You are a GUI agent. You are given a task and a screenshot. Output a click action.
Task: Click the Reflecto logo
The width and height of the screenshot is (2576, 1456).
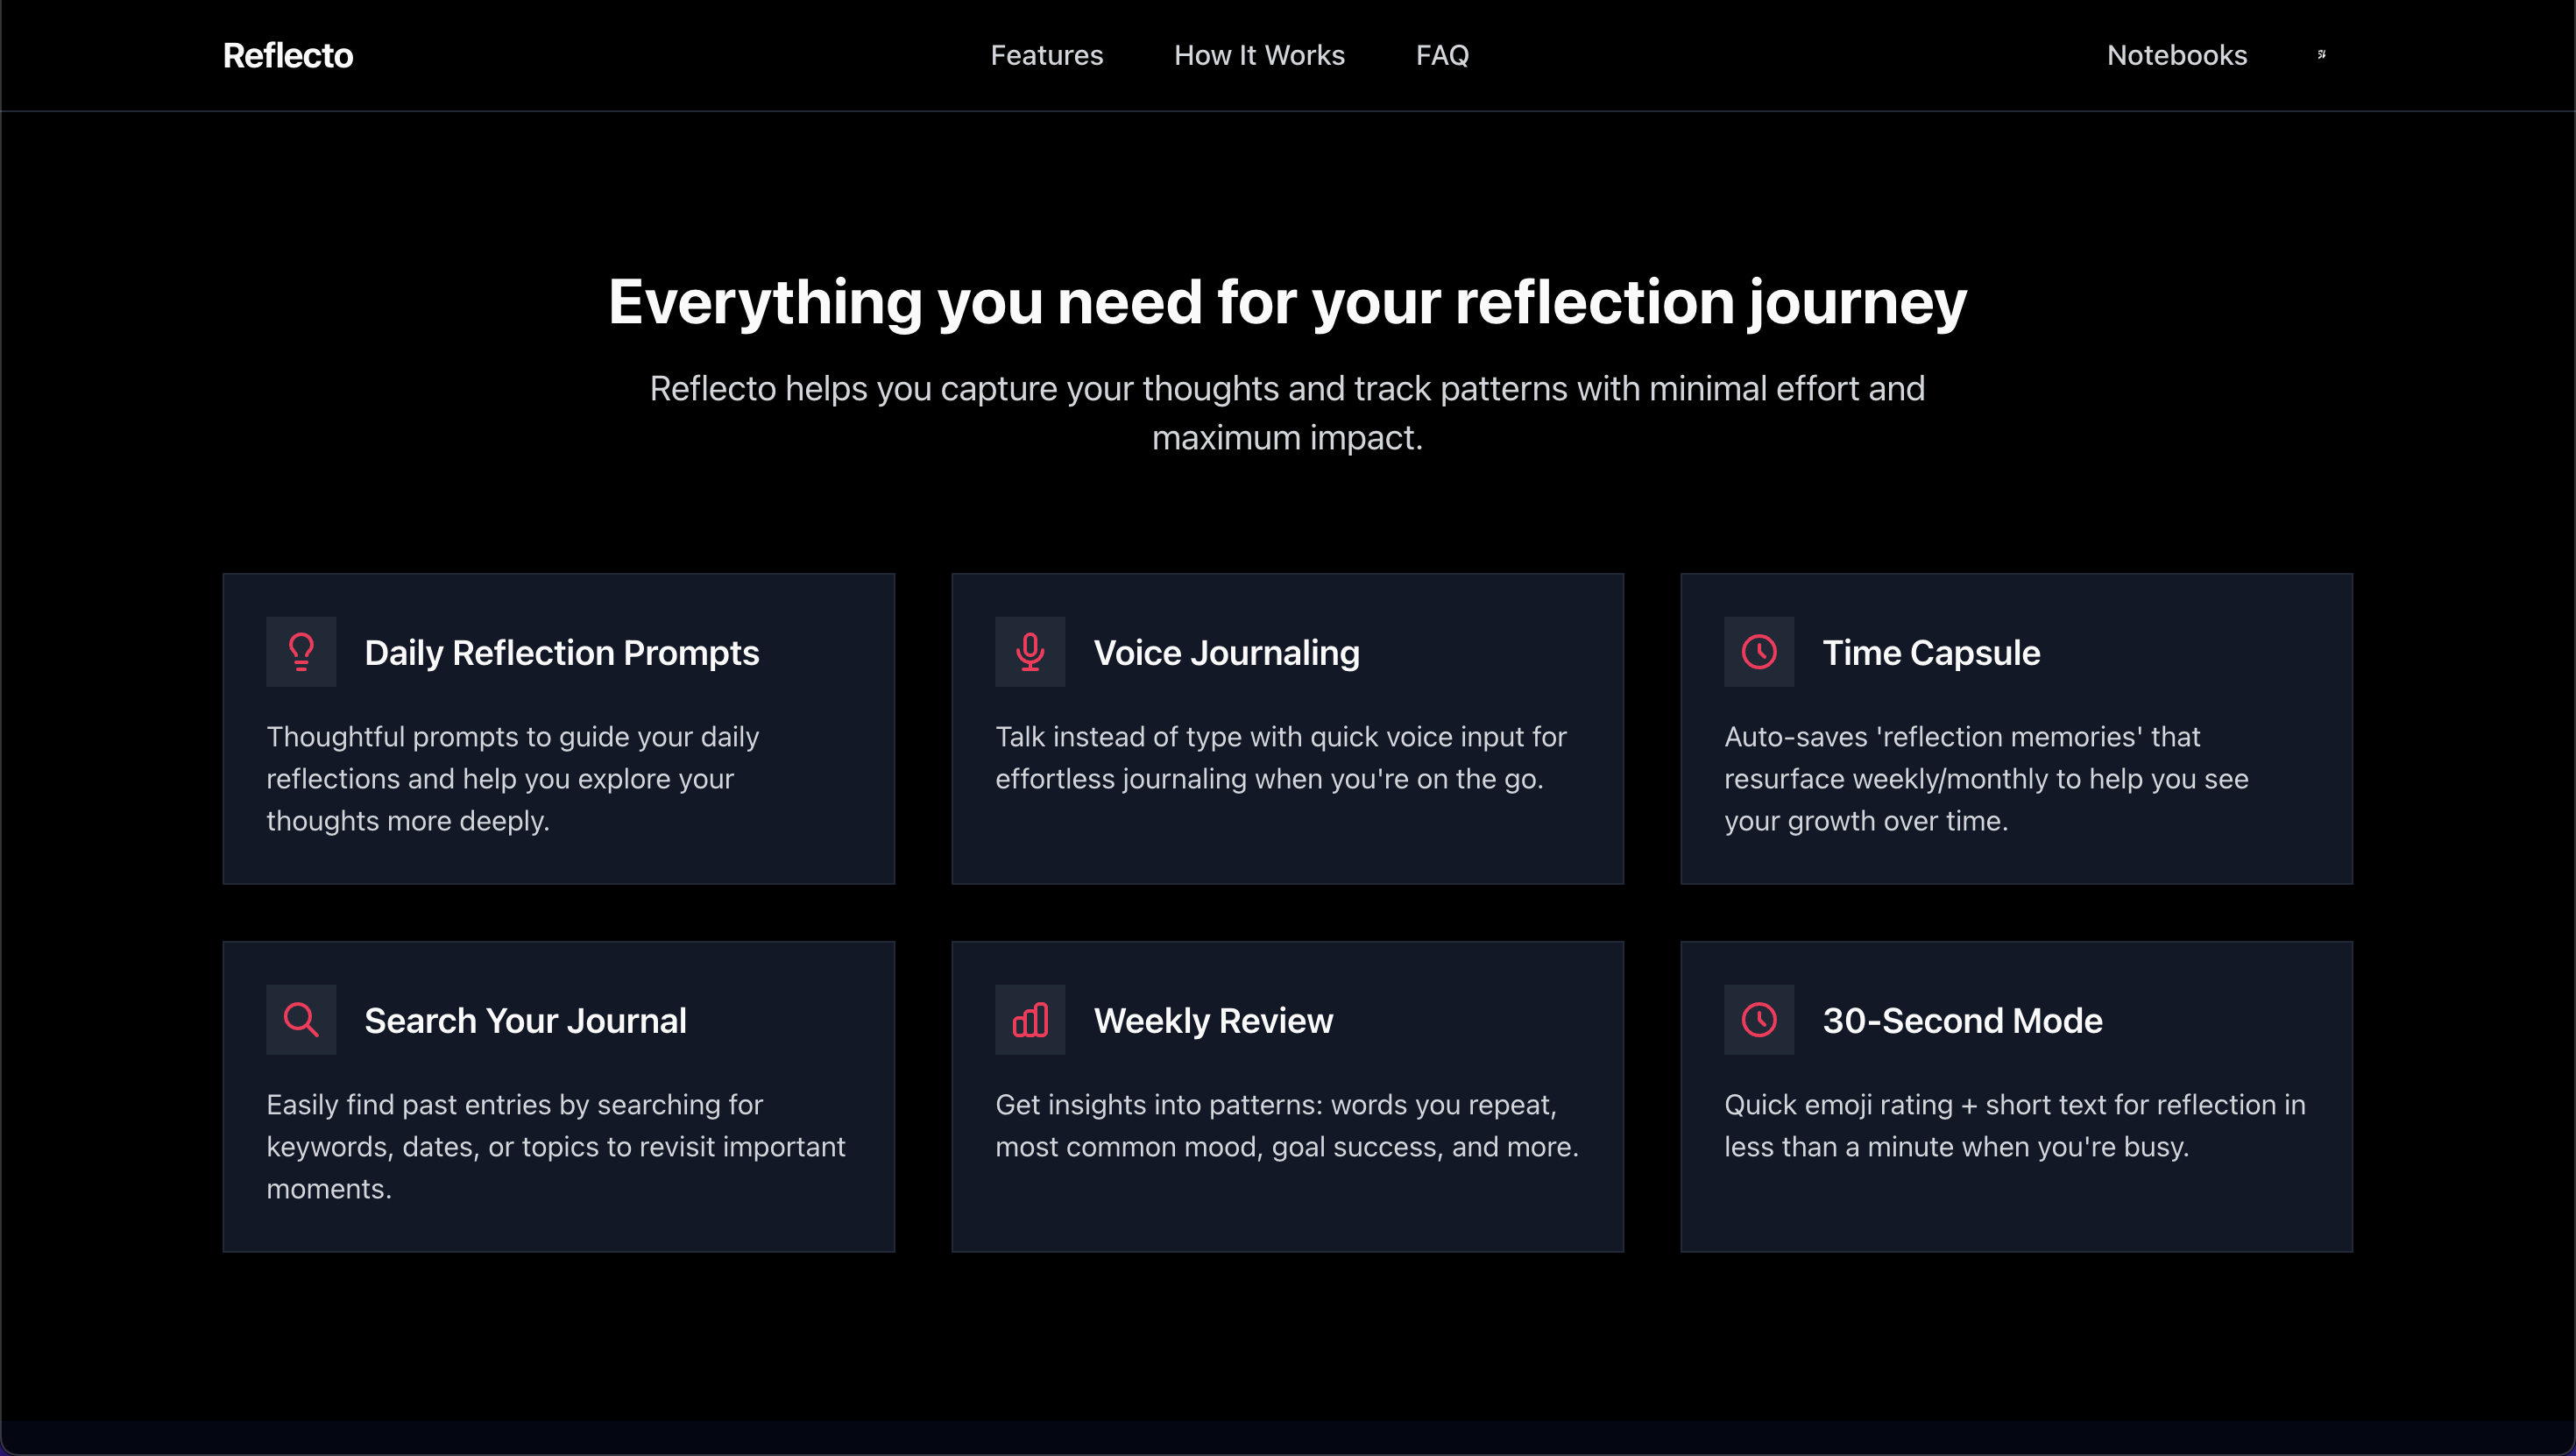pyautogui.click(x=288, y=55)
